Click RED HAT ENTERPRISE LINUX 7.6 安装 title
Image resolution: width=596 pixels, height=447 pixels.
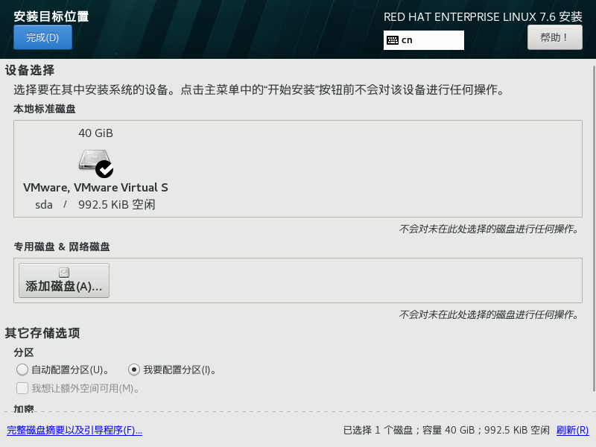coord(483,16)
